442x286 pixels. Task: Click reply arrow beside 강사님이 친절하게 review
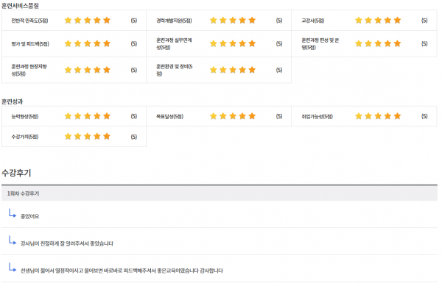click(13, 240)
